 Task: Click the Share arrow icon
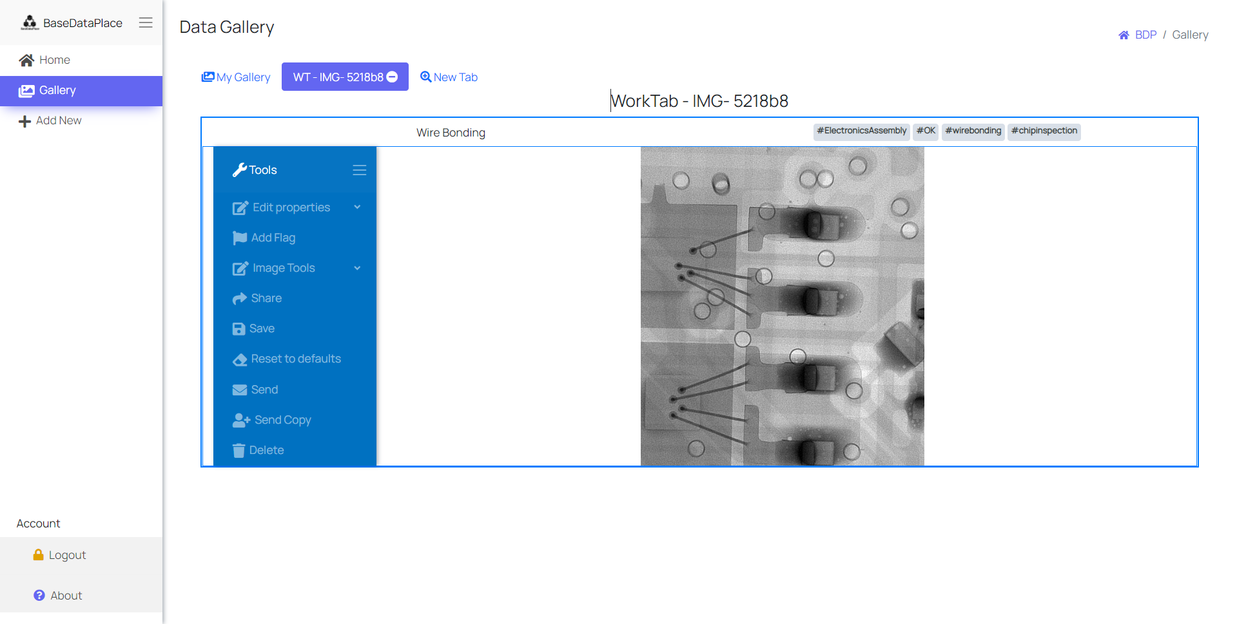[239, 298]
